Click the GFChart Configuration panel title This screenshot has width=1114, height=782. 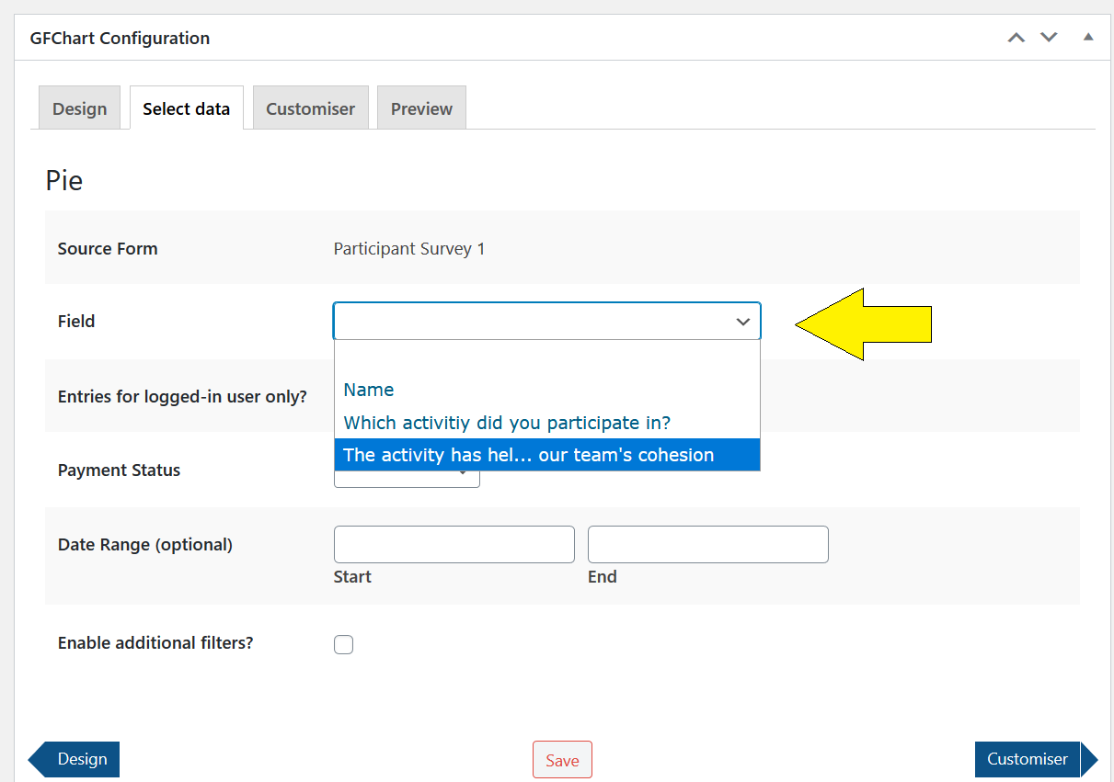point(120,39)
